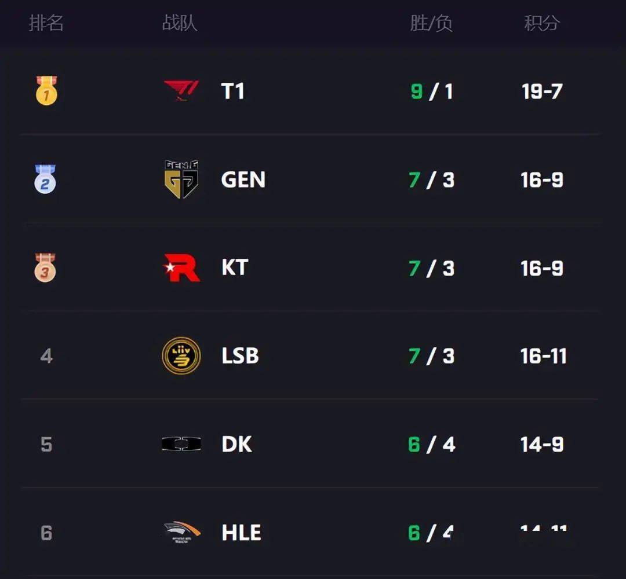
Task: Select the 战队 column header
Action: [x=180, y=23]
